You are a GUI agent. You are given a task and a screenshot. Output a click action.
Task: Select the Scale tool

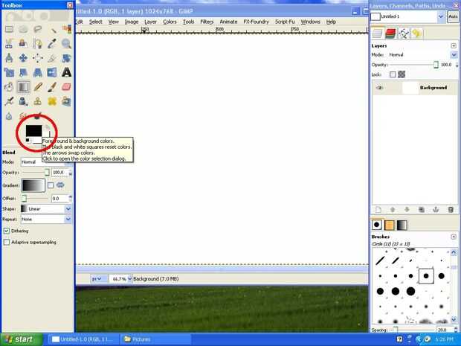[9, 72]
